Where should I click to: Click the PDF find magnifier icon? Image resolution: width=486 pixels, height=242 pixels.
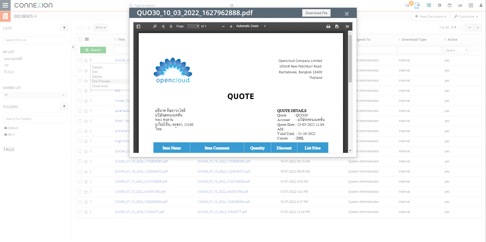[155, 27]
